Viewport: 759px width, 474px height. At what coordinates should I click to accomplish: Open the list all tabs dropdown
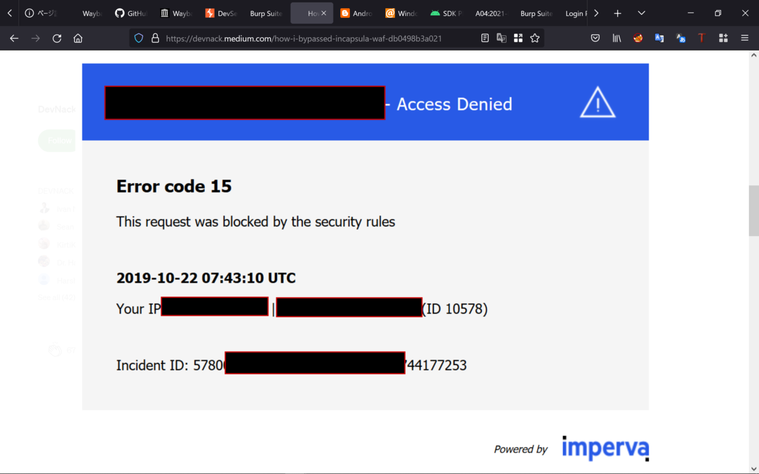coord(641,13)
